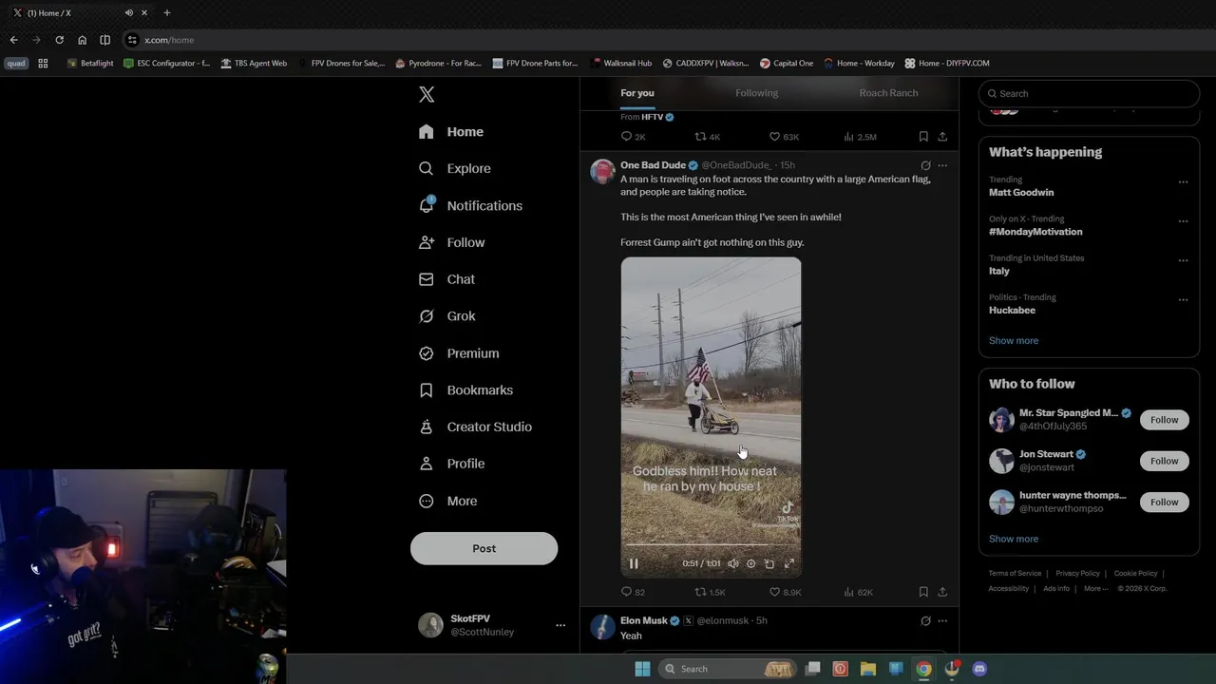The height and width of the screenshot is (684, 1216).
Task: Like the HFTV post (63K)
Action: [x=784, y=137]
